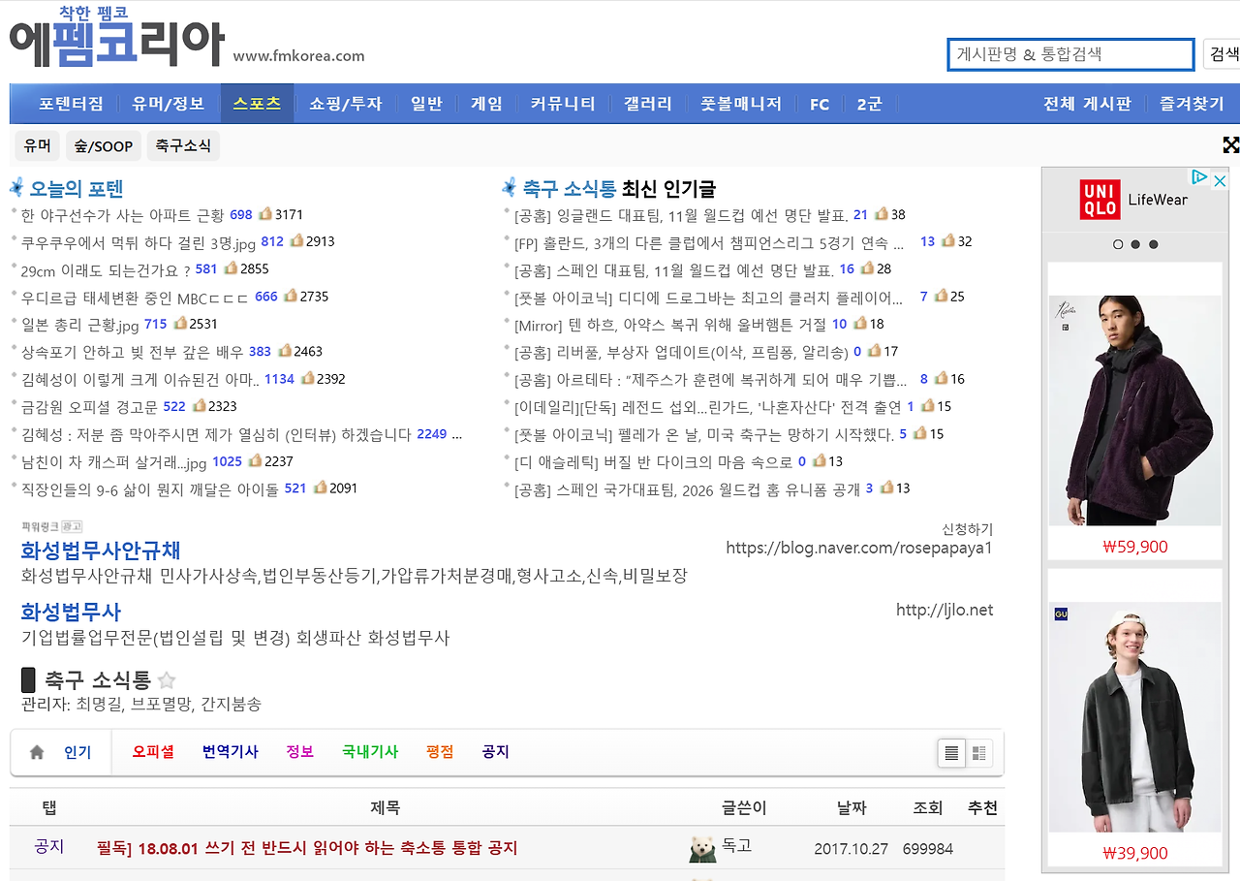Open the https://blog.naver.com/rosepapaya1 ad URL
Image resolution: width=1240 pixels, height=881 pixels.
(x=859, y=549)
